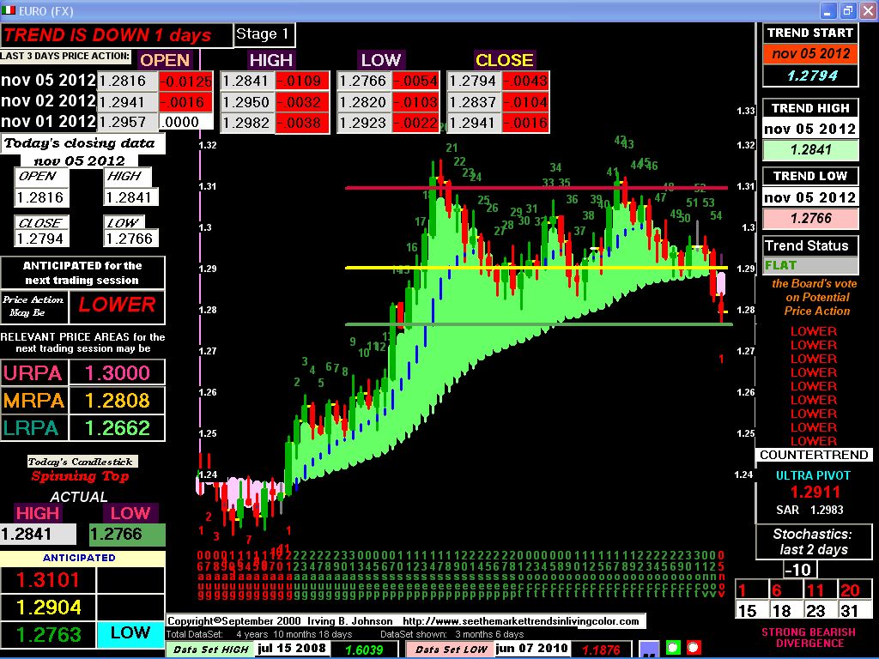Click the stochastics value 20 cell
This screenshot has height=659, width=879.
click(850, 590)
